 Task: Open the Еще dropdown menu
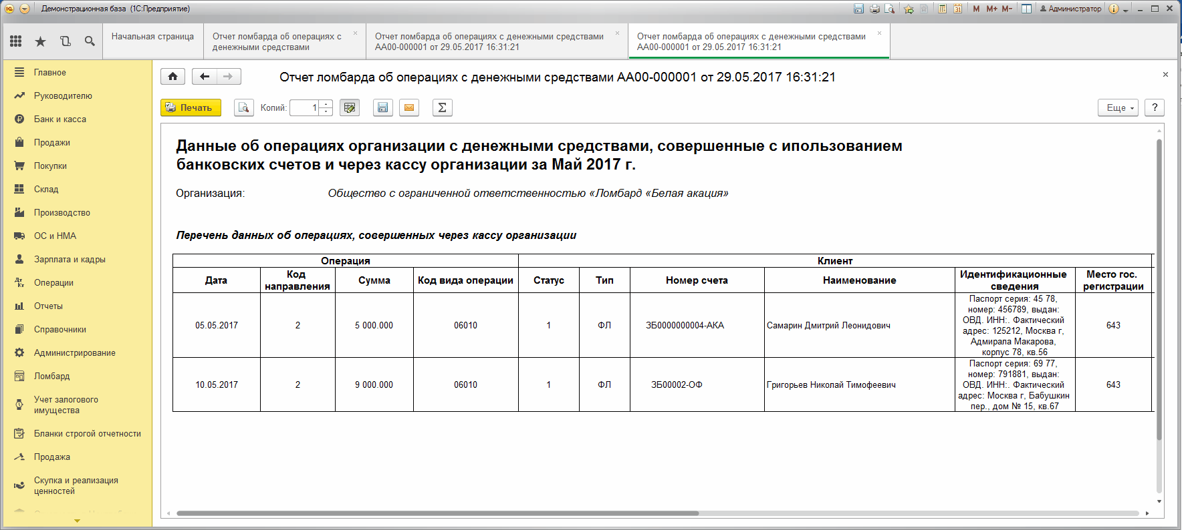pos(1118,107)
